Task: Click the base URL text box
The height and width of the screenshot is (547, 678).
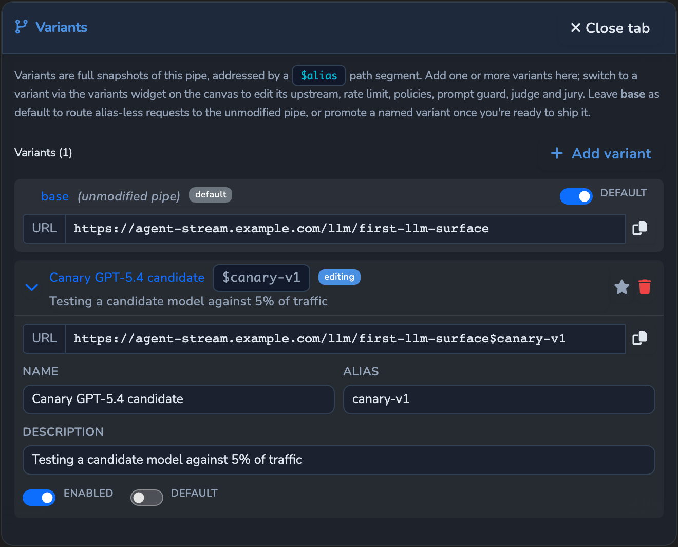Action: tap(345, 229)
